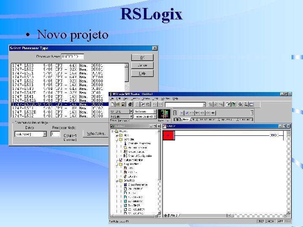Open the Help menu in RSLogix
The height and width of the screenshot is (227, 303).
click(x=175, y=99)
